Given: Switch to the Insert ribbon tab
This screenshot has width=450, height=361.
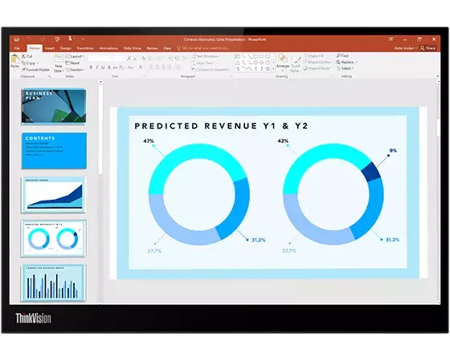Looking at the screenshot, I should [50, 48].
